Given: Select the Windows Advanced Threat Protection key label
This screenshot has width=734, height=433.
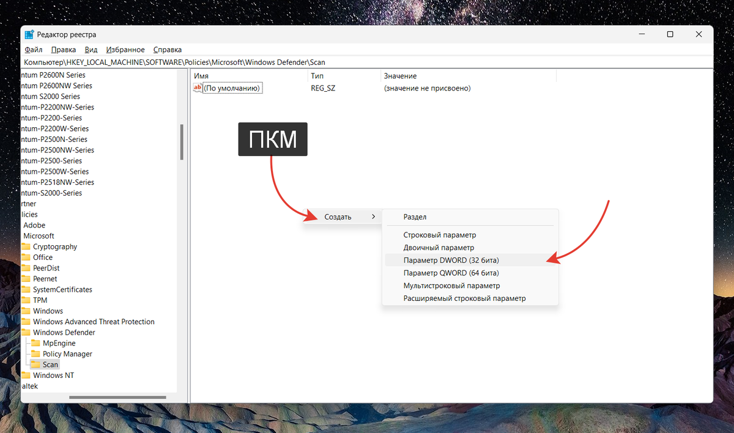Looking at the screenshot, I should (x=94, y=322).
